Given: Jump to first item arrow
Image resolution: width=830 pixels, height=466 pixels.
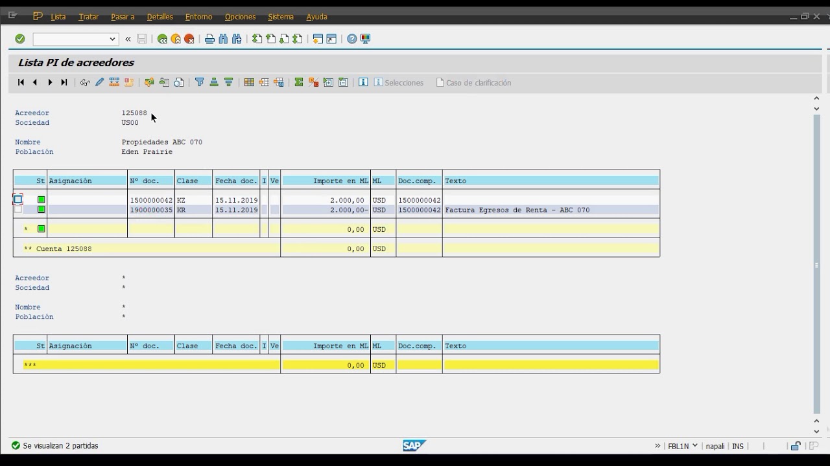Looking at the screenshot, I should pos(21,82).
